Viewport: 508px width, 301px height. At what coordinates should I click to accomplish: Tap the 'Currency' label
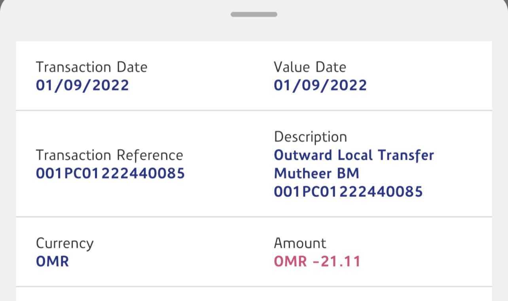click(64, 243)
